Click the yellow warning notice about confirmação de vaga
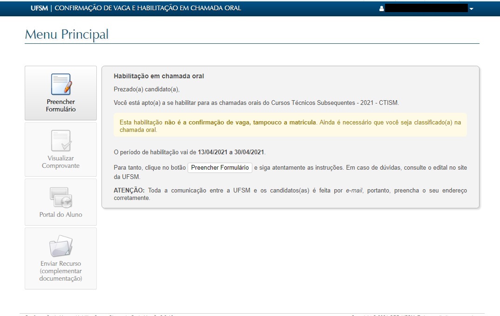Viewport: 500px width, 316px height. coord(290,126)
